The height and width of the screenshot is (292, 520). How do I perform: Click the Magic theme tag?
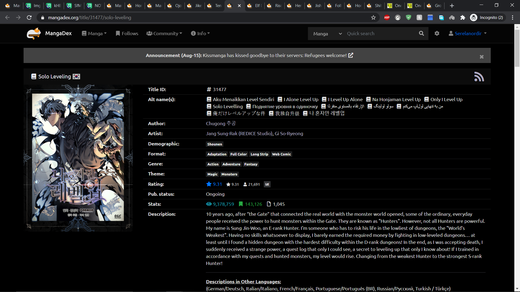[212, 174]
